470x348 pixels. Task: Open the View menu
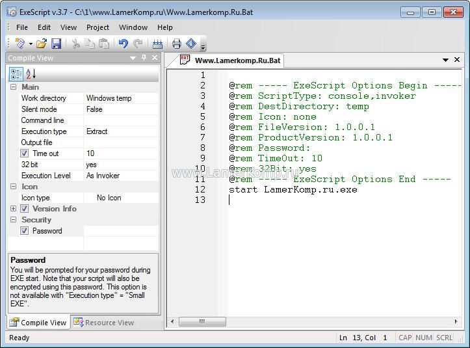click(68, 27)
